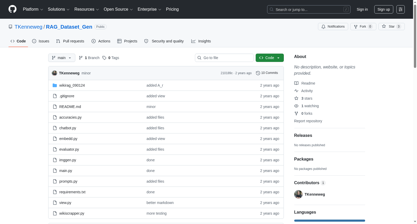This screenshot has width=417, height=224.
Task: Expand the Resources menu
Action: 87,9
